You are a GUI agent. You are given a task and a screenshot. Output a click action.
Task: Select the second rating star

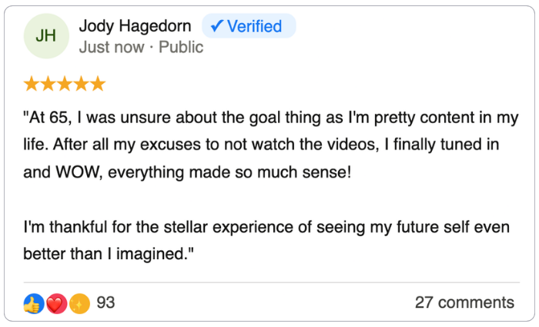pyautogui.click(x=49, y=84)
